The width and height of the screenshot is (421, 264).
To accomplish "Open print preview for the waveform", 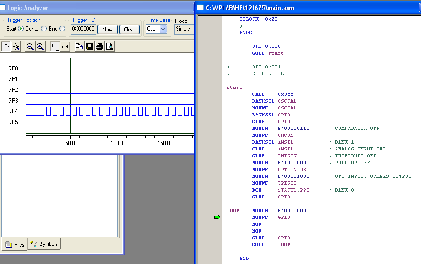I will click(x=109, y=47).
